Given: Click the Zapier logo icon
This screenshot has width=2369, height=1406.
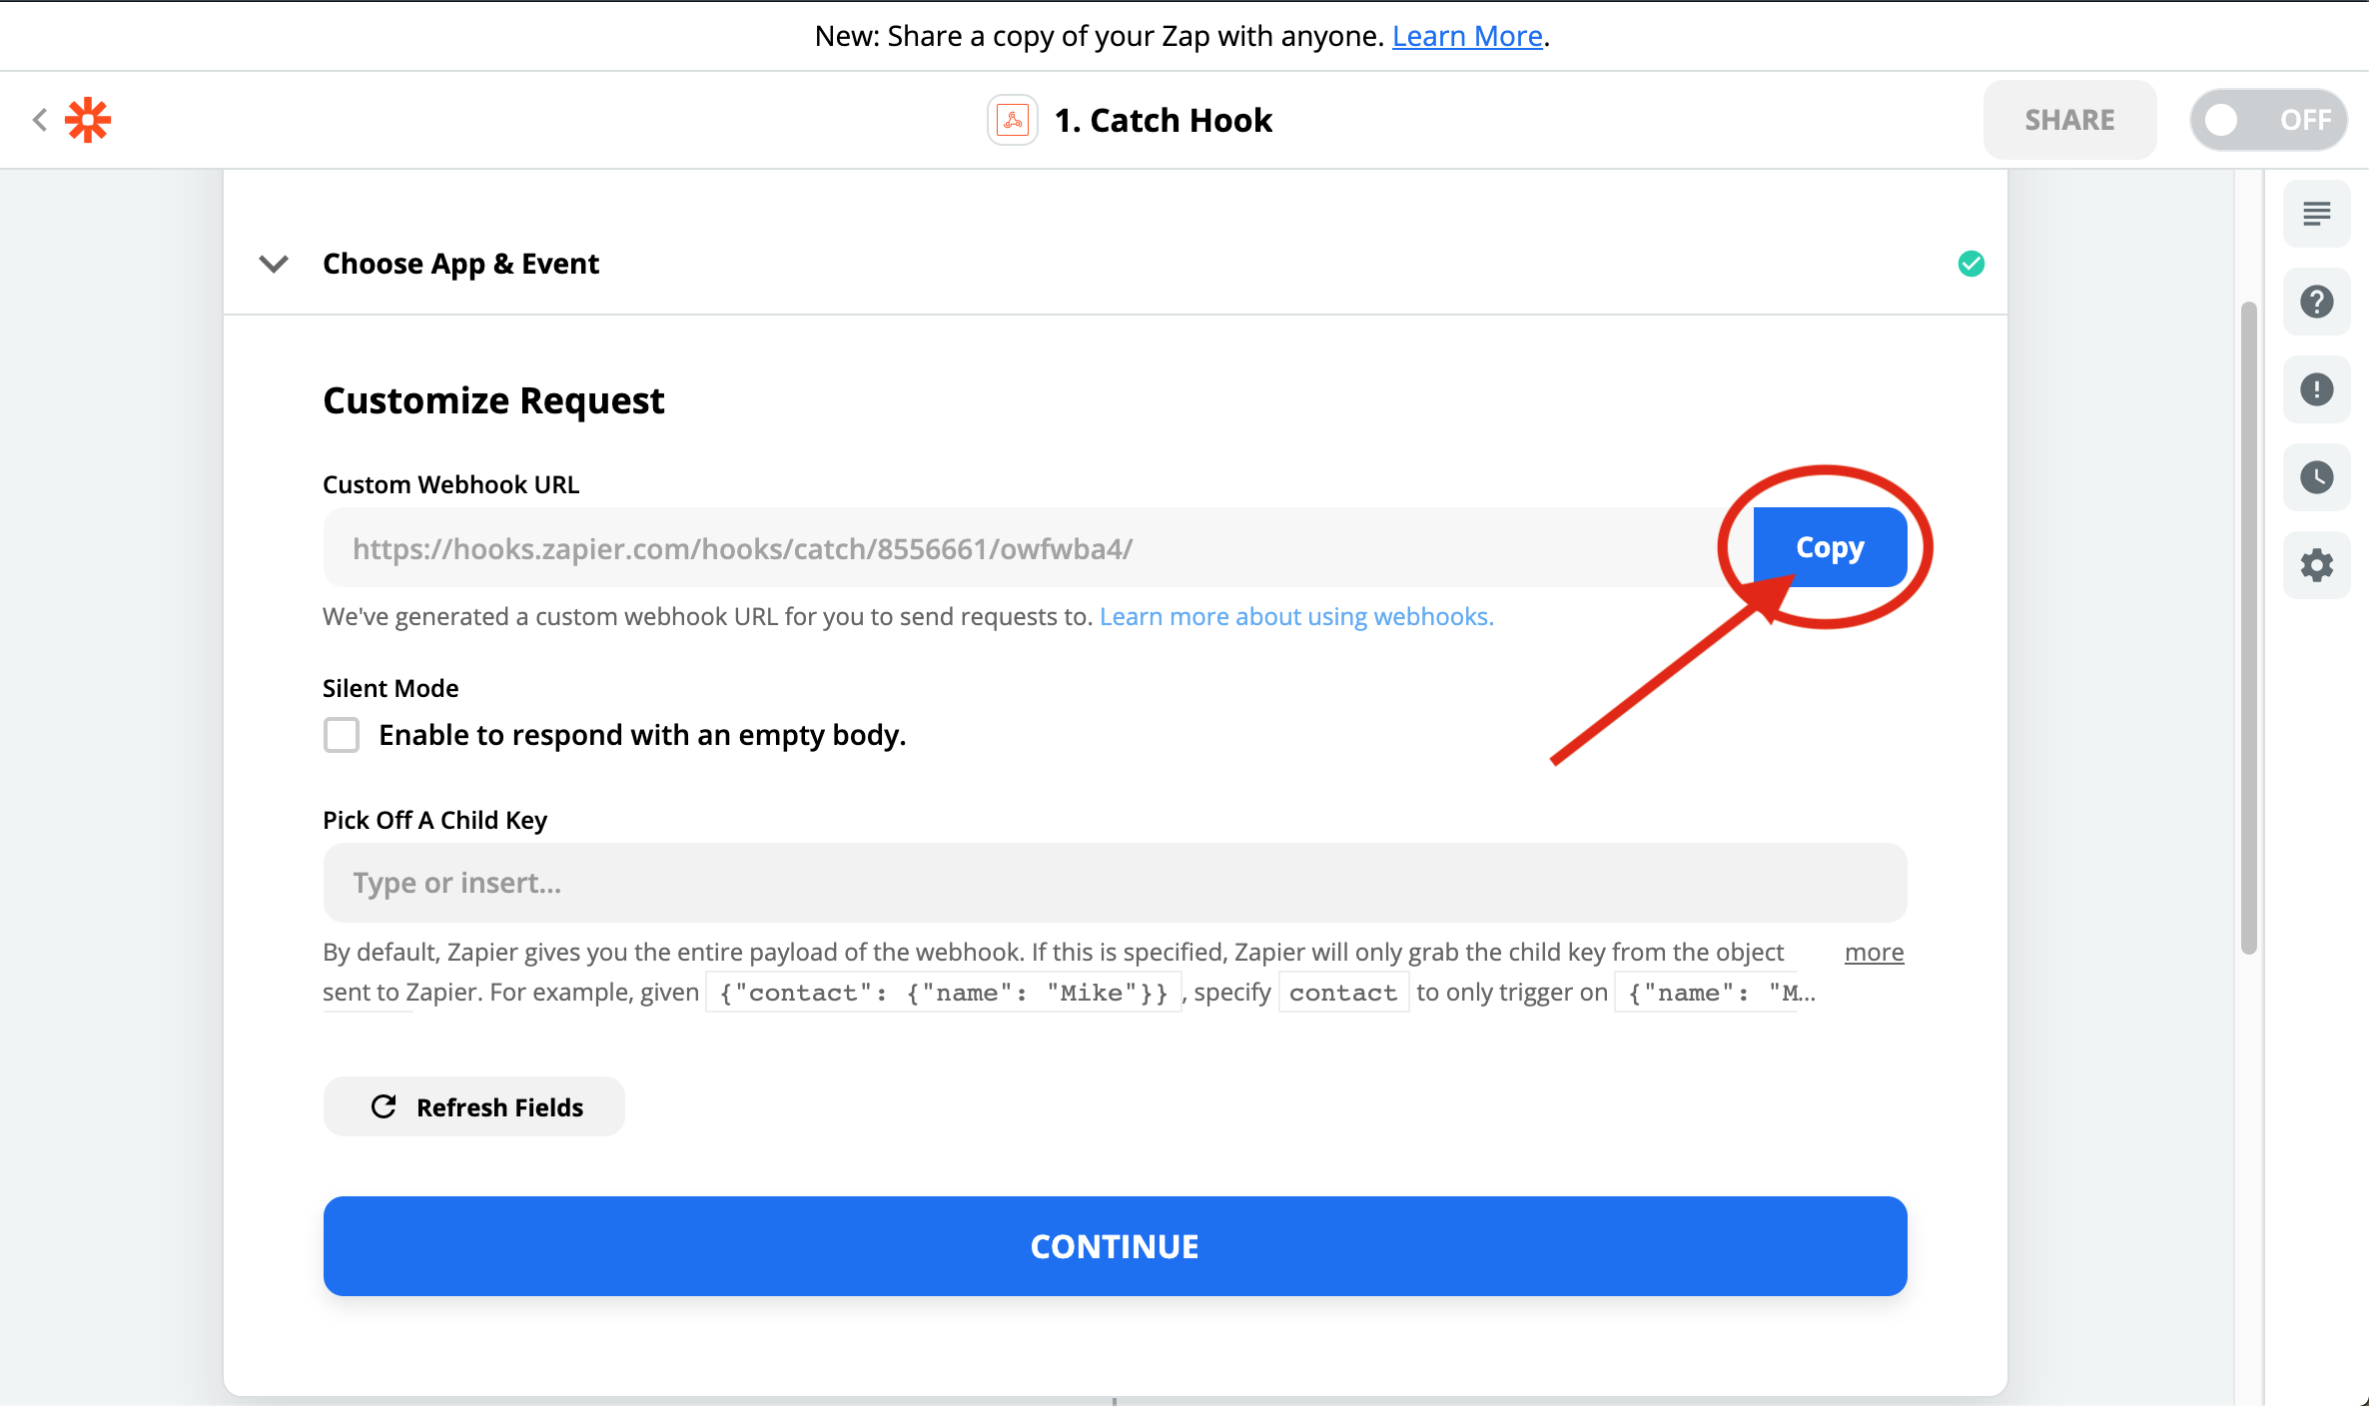Looking at the screenshot, I should 89,119.
